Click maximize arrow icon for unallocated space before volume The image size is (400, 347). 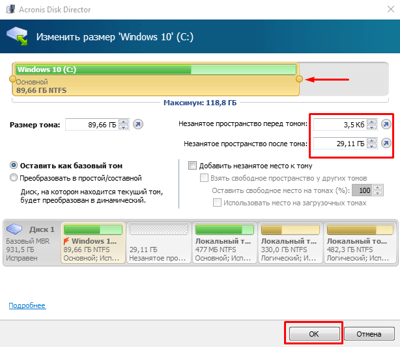pos(386,124)
